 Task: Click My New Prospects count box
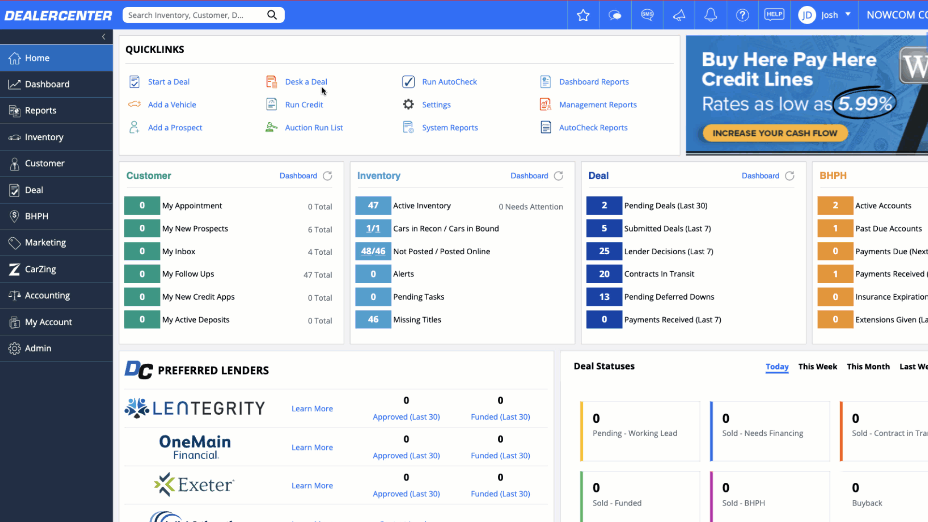click(142, 228)
